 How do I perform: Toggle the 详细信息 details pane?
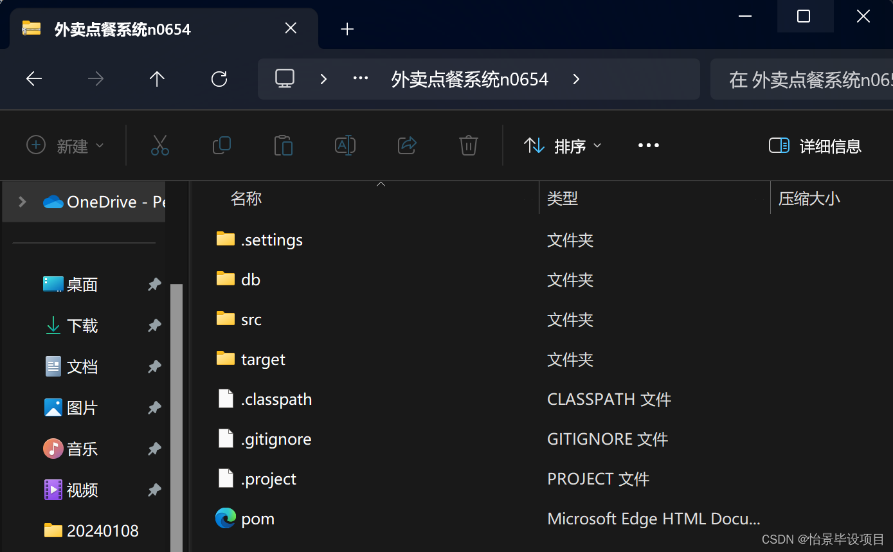click(x=814, y=146)
